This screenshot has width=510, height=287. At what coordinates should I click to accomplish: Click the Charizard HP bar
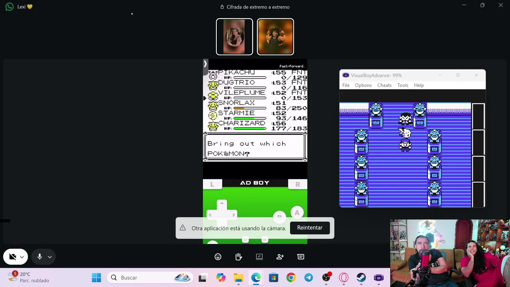[249, 128]
